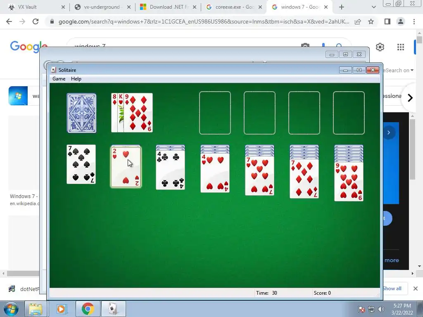423x317 pixels.
Task: Draw from the face-down stock deck
Action: pyautogui.click(x=81, y=113)
